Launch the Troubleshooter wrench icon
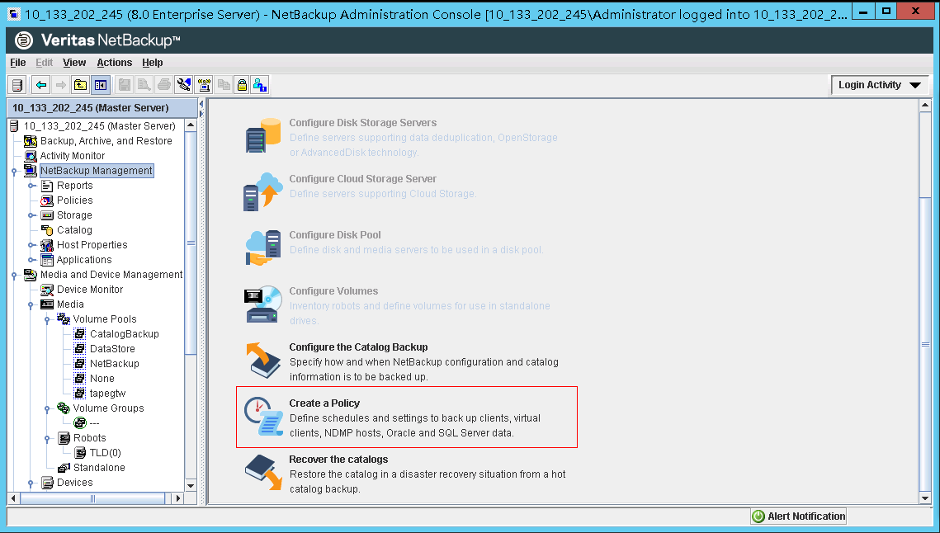 pos(184,84)
